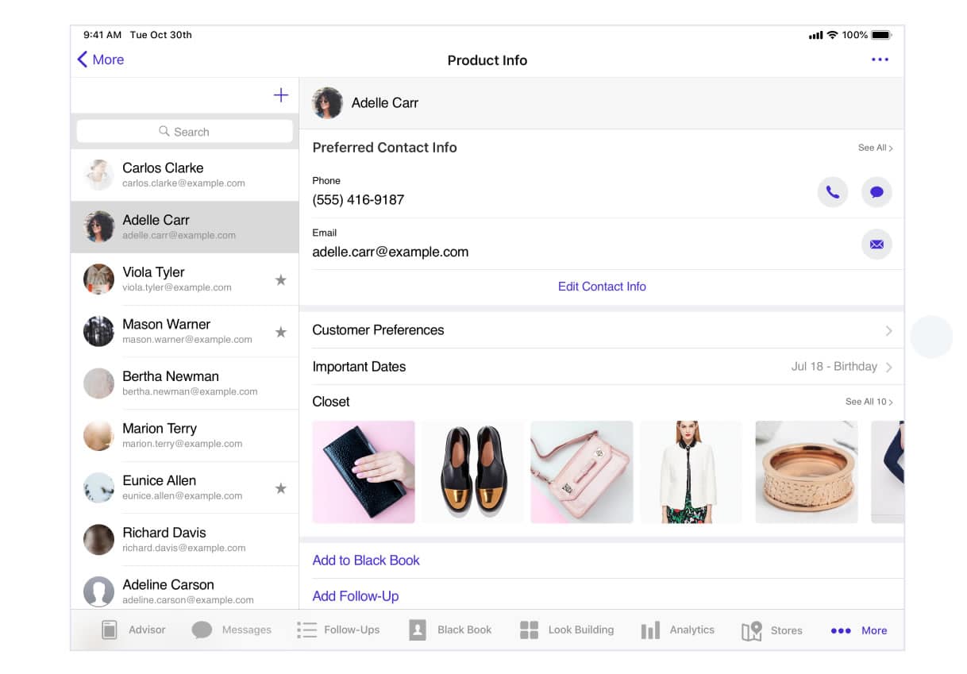This screenshot has width=967, height=674.
Task: Tap Richard Davis's avatar in list
Action: click(98, 540)
